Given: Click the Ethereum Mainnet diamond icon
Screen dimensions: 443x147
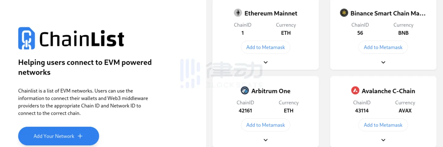Looking at the screenshot, I should [x=238, y=13].
